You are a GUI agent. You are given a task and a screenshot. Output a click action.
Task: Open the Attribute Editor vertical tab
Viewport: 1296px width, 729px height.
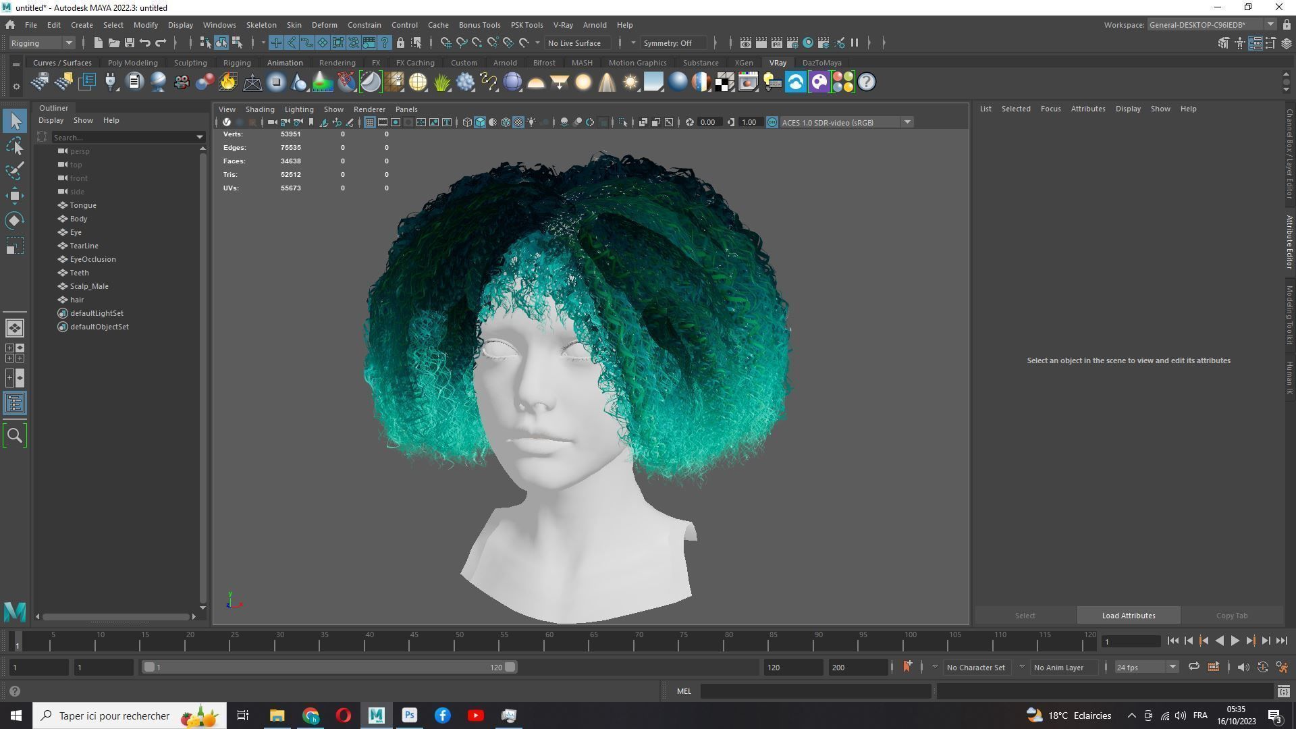tap(1289, 242)
